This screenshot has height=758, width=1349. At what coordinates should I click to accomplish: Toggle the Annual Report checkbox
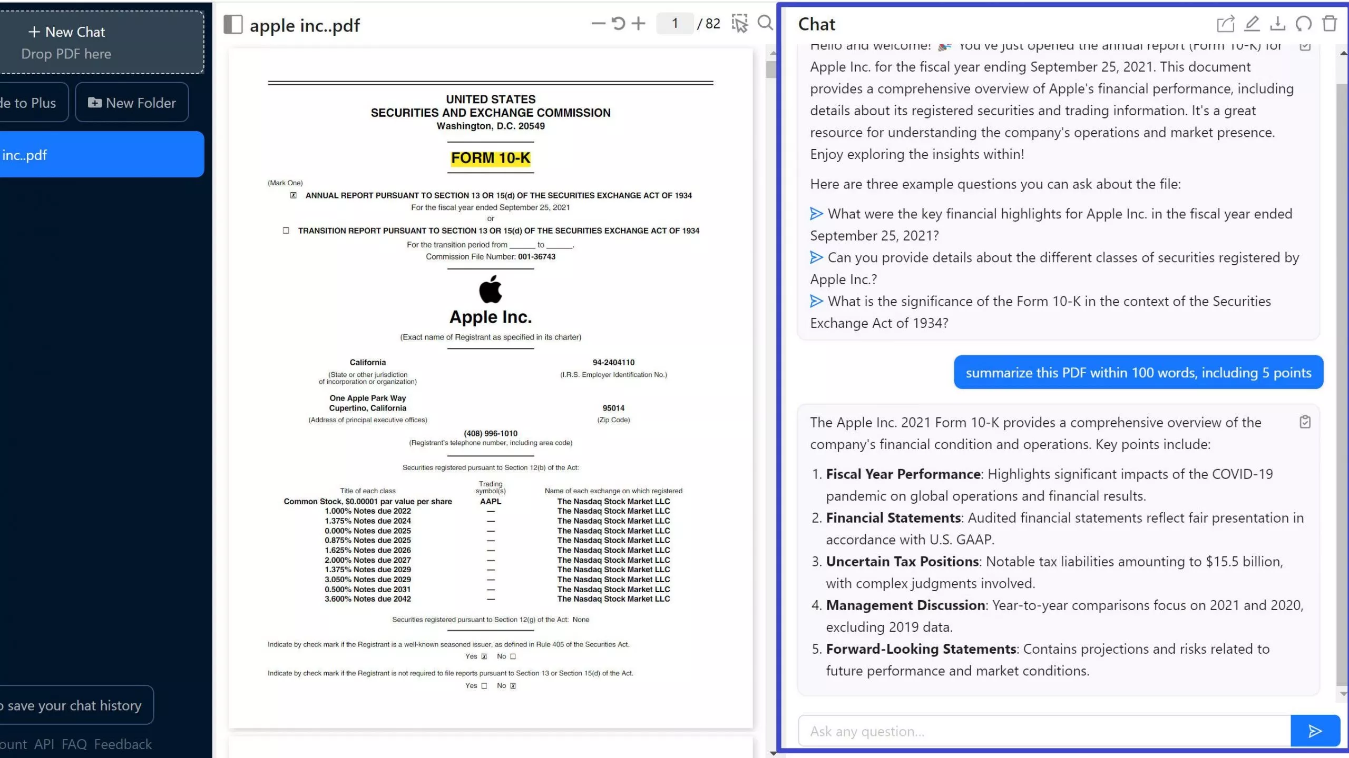click(x=293, y=194)
